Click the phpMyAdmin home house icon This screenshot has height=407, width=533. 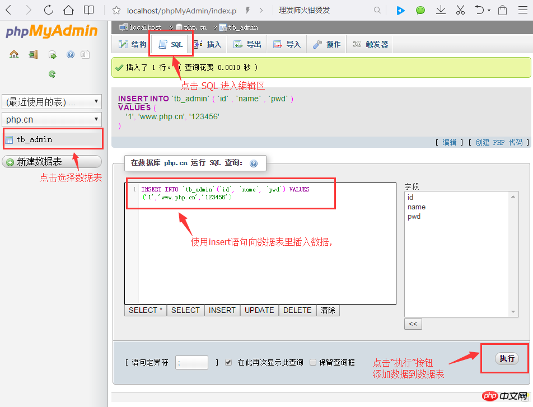click(14, 54)
